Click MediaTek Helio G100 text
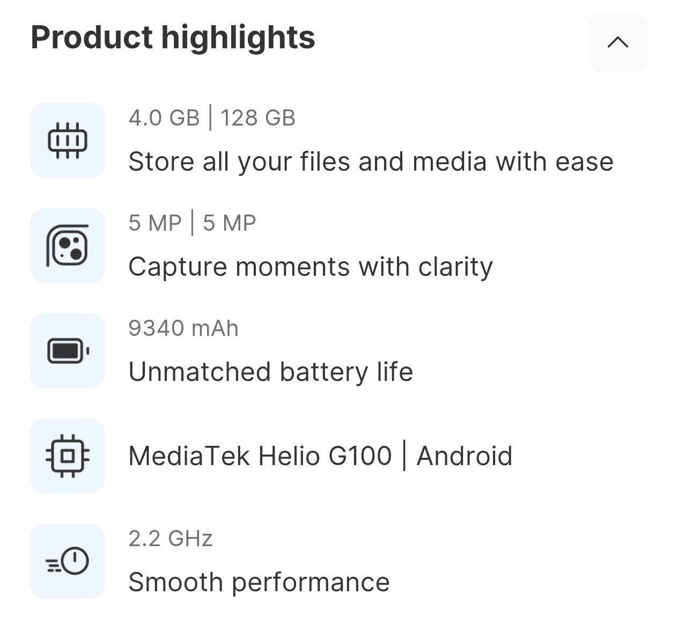The height and width of the screenshot is (625, 678). pyautogui.click(x=260, y=456)
